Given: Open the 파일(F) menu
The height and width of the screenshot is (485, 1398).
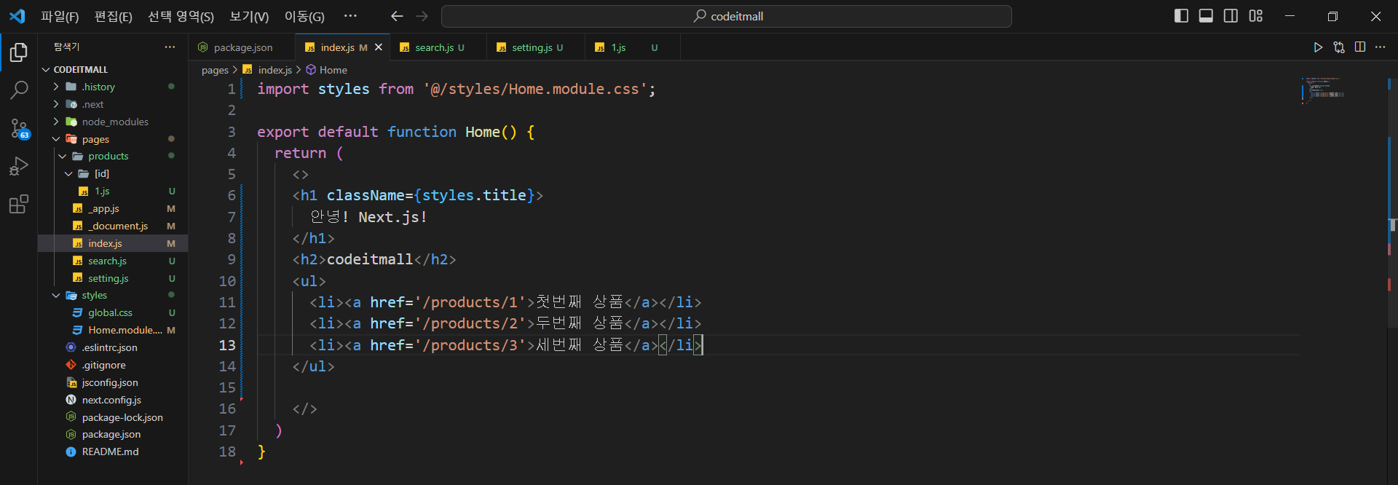Looking at the screenshot, I should click(x=60, y=16).
